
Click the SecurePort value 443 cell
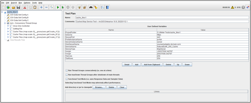click(203, 37)
